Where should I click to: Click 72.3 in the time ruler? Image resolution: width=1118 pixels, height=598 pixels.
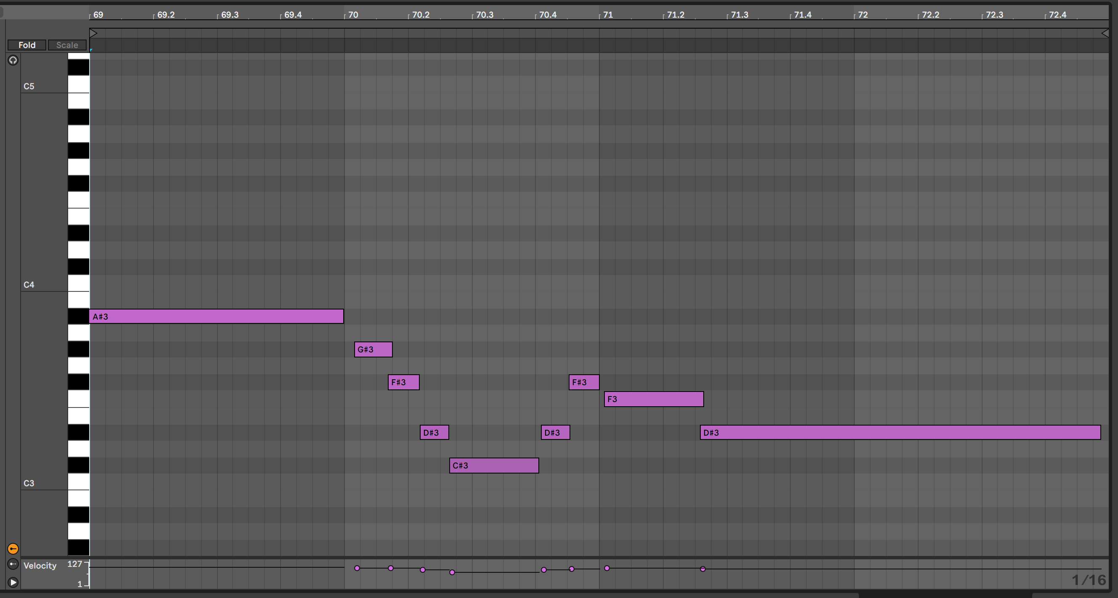click(994, 15)
